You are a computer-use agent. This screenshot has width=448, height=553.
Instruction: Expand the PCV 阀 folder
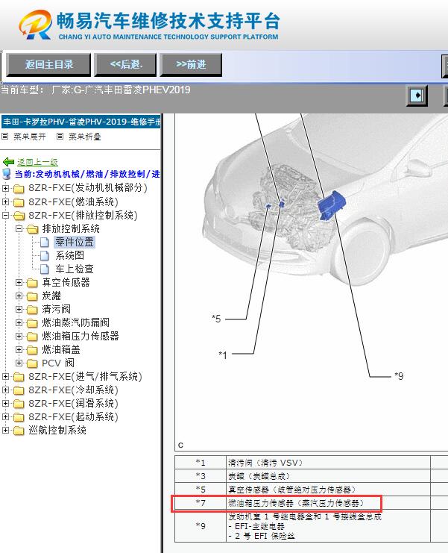(x=19, y=363)
